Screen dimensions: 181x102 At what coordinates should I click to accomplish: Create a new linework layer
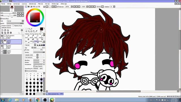[5, 30]
